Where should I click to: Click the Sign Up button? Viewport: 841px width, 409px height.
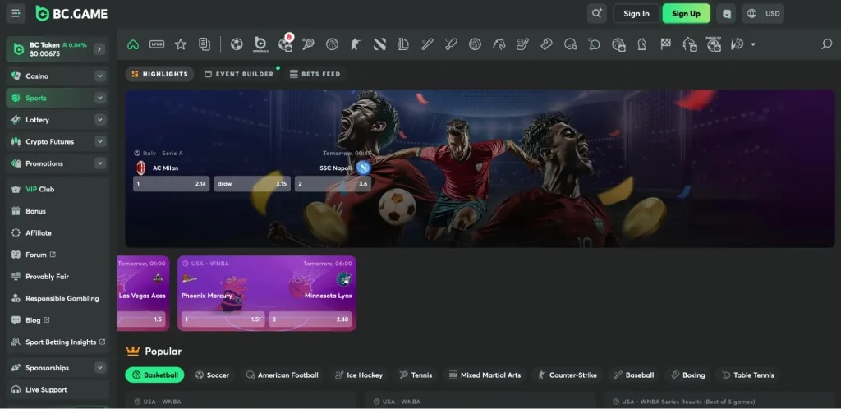click(686, 14)
